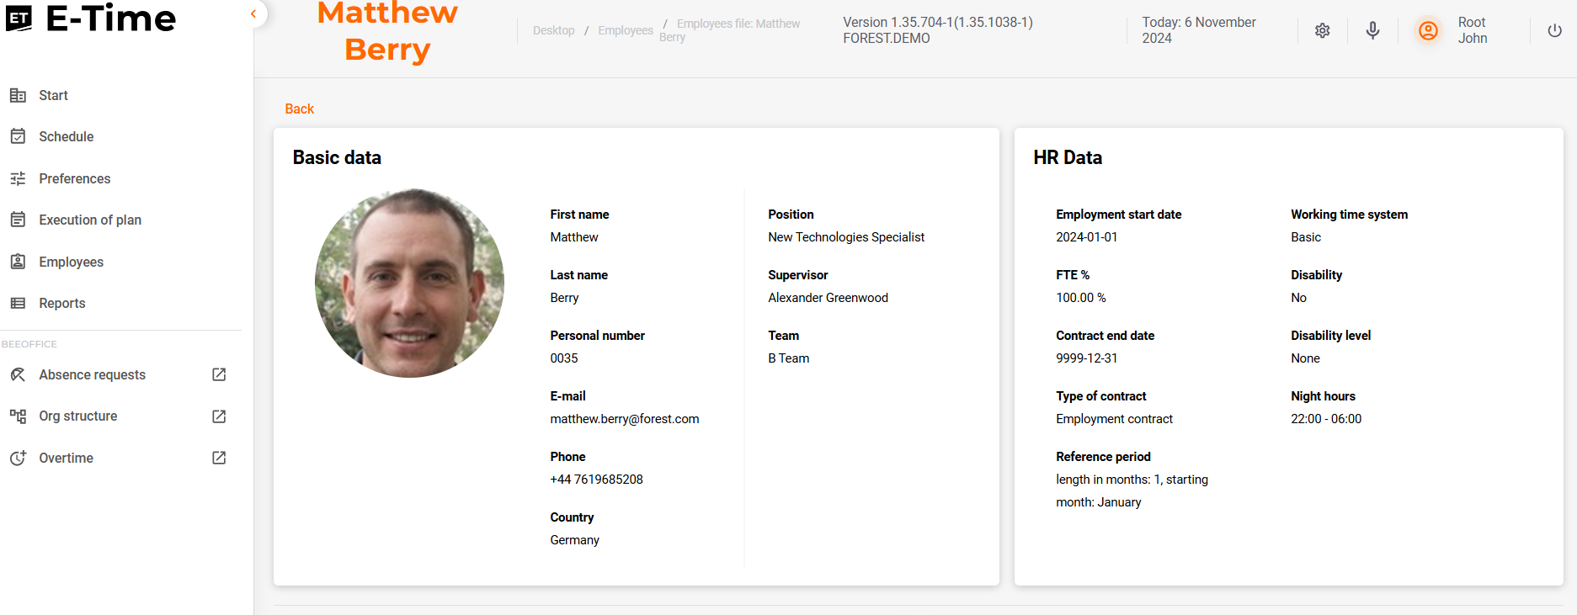The width and height of the screenshot is (1577, 615).
Task: Collapse the sidebar with the chevron button
Action: pos(253,13)
